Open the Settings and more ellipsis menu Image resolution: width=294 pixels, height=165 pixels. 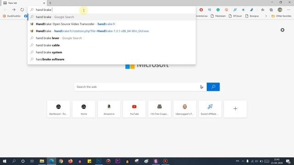pos(288,10)
